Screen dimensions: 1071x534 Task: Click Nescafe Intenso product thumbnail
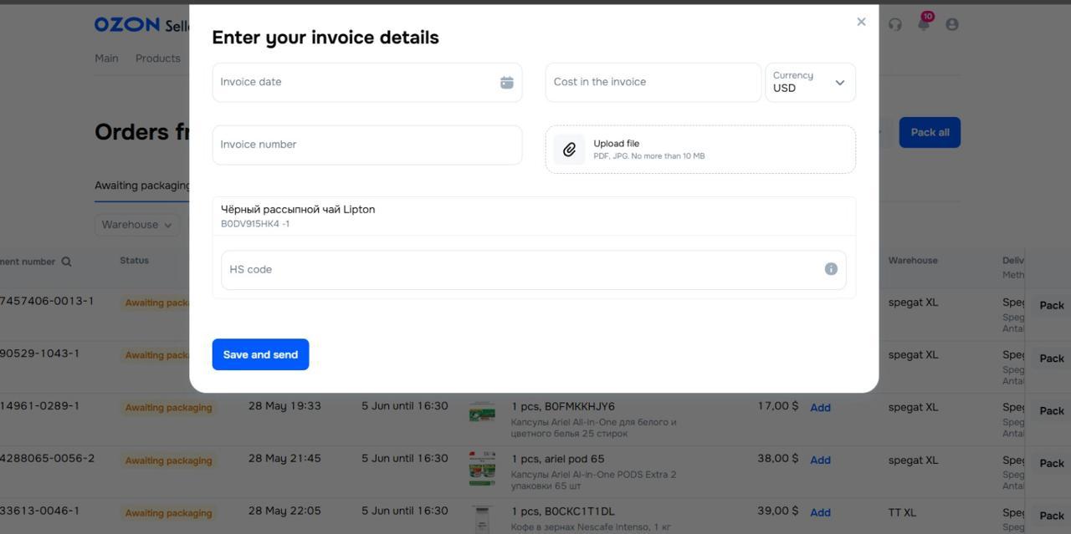click(482, 519)
